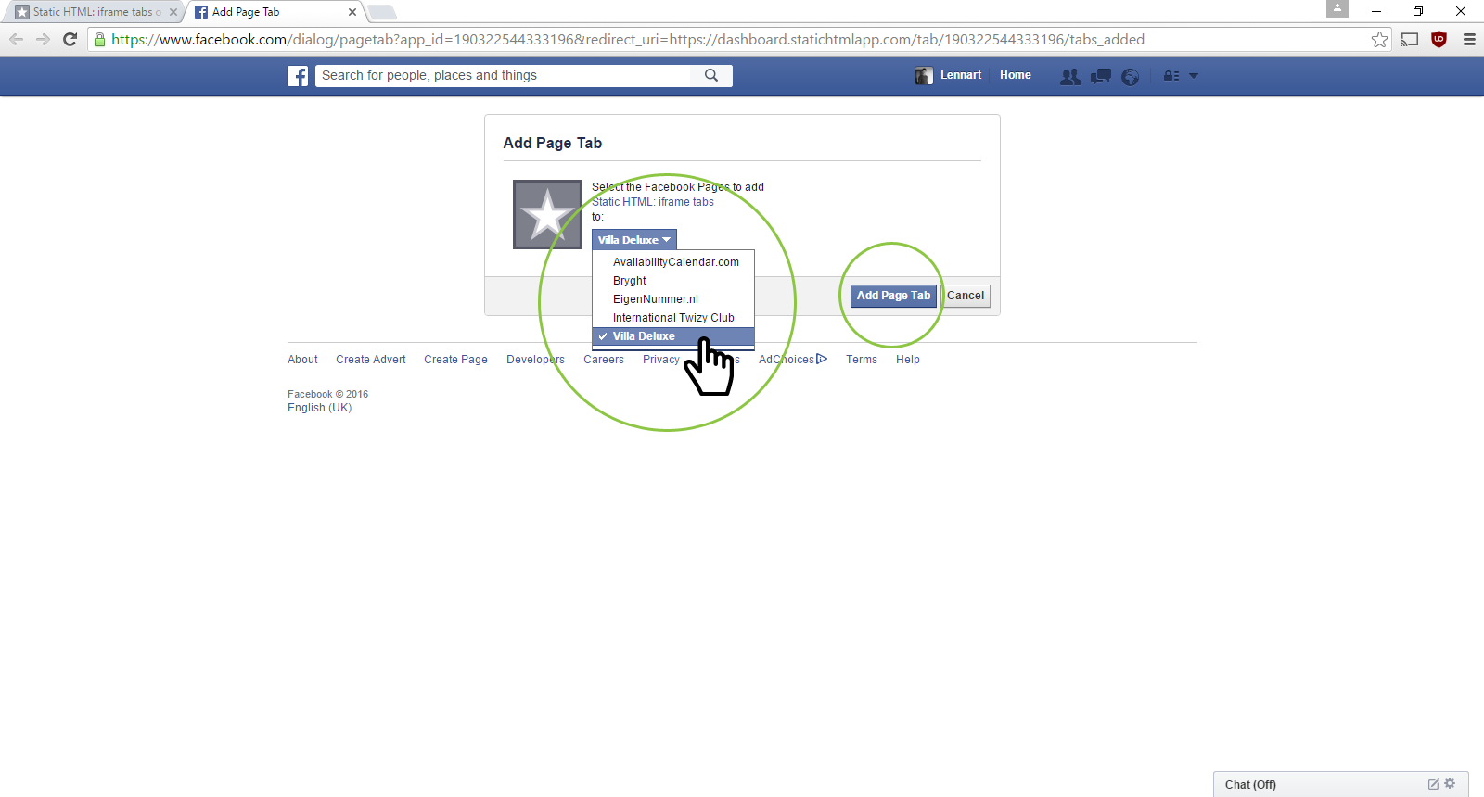This screenshot has width=1484, height=797.
Task: Click the Facebook logo icon
Action: click(x=298, y=76)
